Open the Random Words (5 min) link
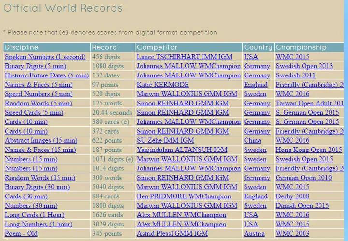This screenshot has width=348, height=241. pyautogui.click(x=38, y=104)
